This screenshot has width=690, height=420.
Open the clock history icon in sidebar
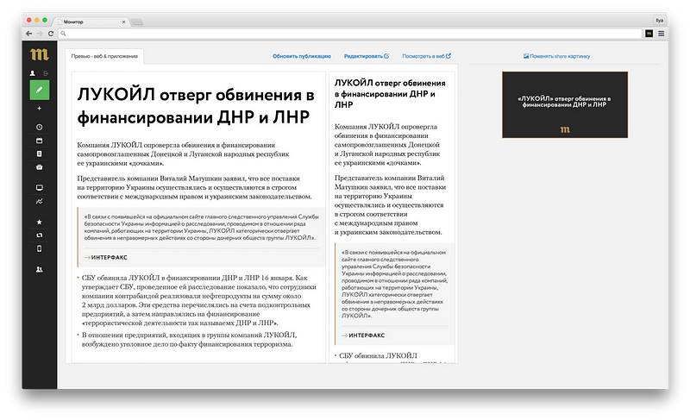coord(39,127)
